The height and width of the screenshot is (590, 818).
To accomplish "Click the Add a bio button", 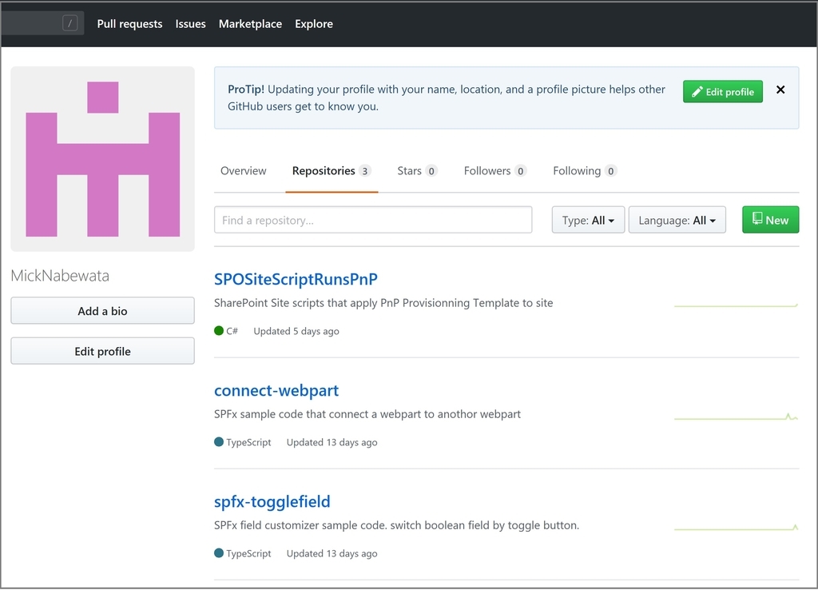I will pyautogui.click(x=103, y=311).
